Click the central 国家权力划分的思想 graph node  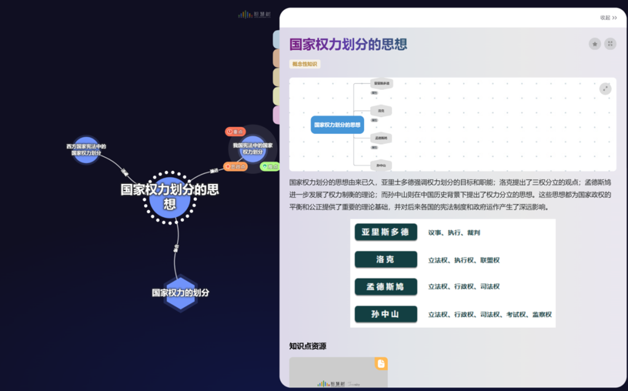pyautogui.click(x=170, y=197)
